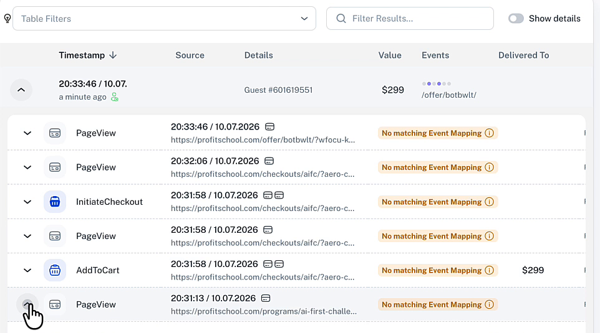Click the /offer/botbwlt/ path text
The height and width of the screenshot is (333, 600).
point(449,95)
